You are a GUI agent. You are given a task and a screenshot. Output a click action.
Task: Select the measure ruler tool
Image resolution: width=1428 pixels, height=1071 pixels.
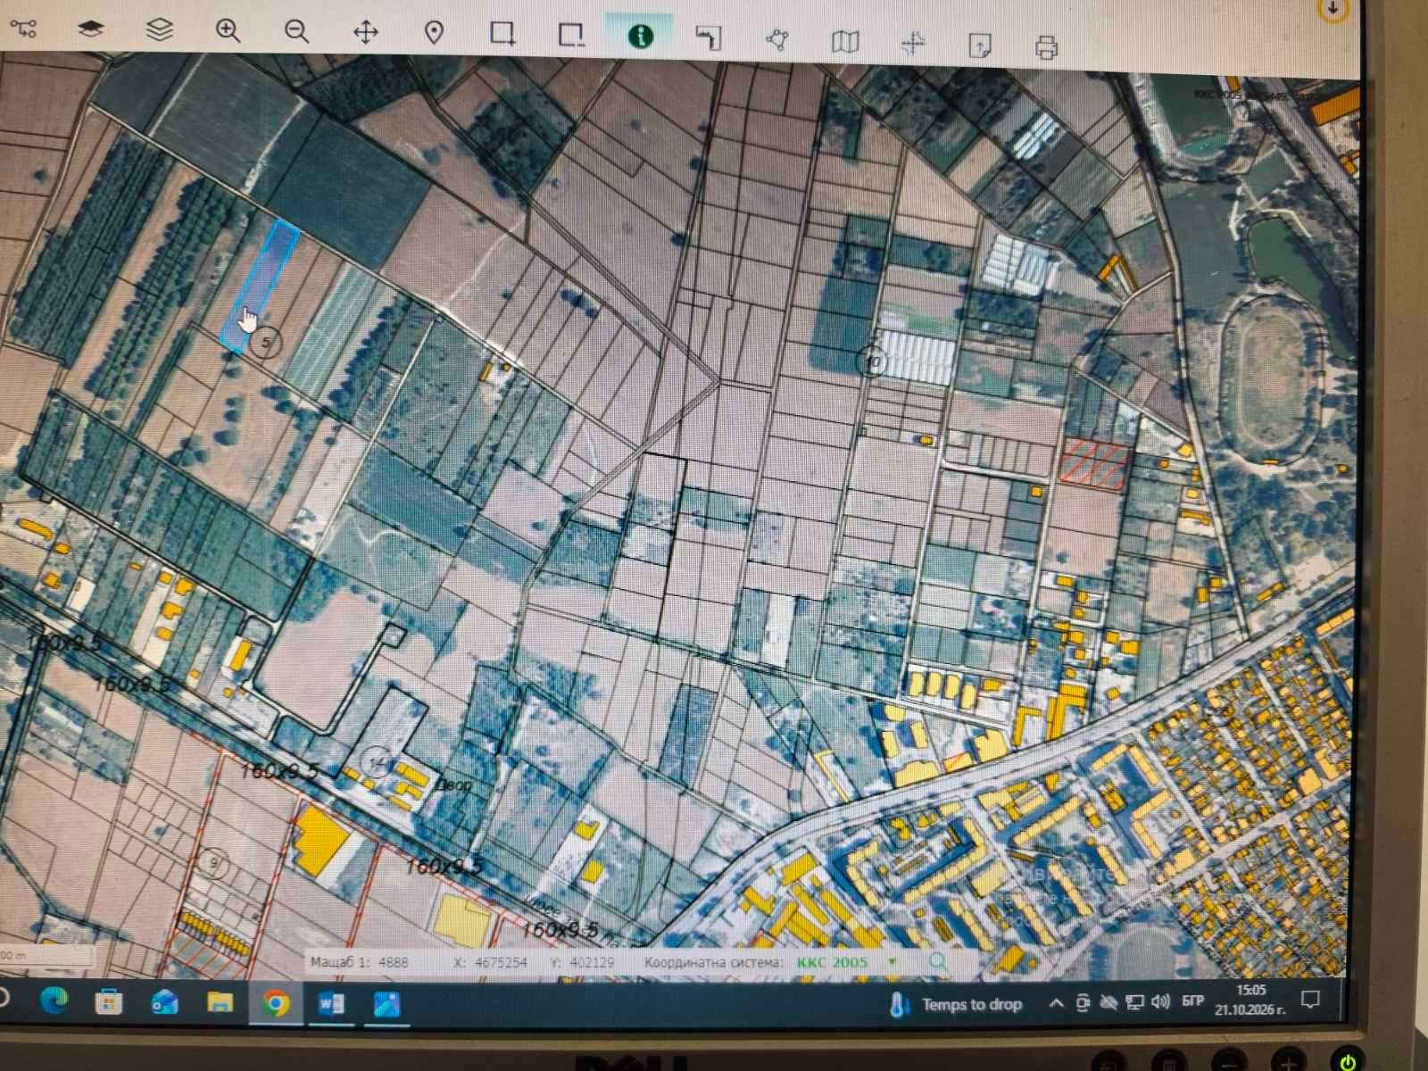pyautogui.click(x=709, y=37)
